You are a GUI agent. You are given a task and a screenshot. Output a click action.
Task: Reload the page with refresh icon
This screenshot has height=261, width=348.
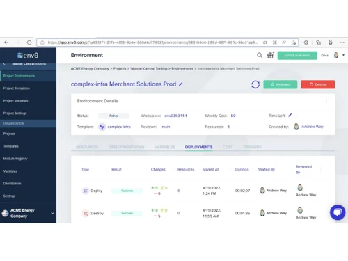[29, 42]
